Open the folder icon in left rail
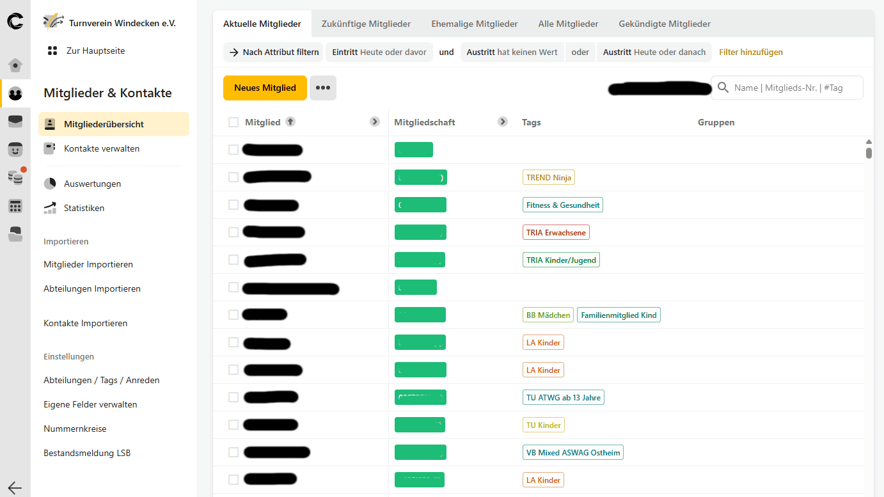884x497 pixels. (15, 234)
